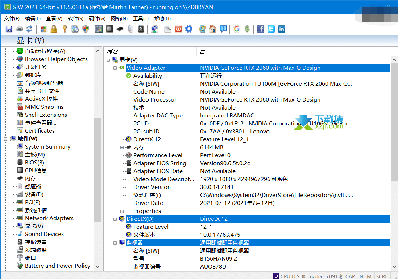Viewport: 398px width, 279px height.
Task: Click the blue feedback speech bubble icon
Action: click(223, 29)
